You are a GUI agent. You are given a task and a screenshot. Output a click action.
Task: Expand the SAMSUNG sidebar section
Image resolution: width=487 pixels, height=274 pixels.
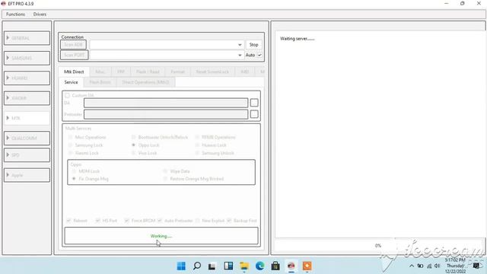[x=27, y=58]
